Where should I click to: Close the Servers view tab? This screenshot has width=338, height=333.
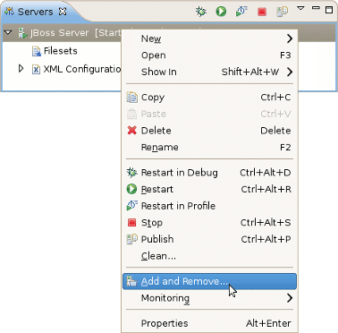click(63, 12)
